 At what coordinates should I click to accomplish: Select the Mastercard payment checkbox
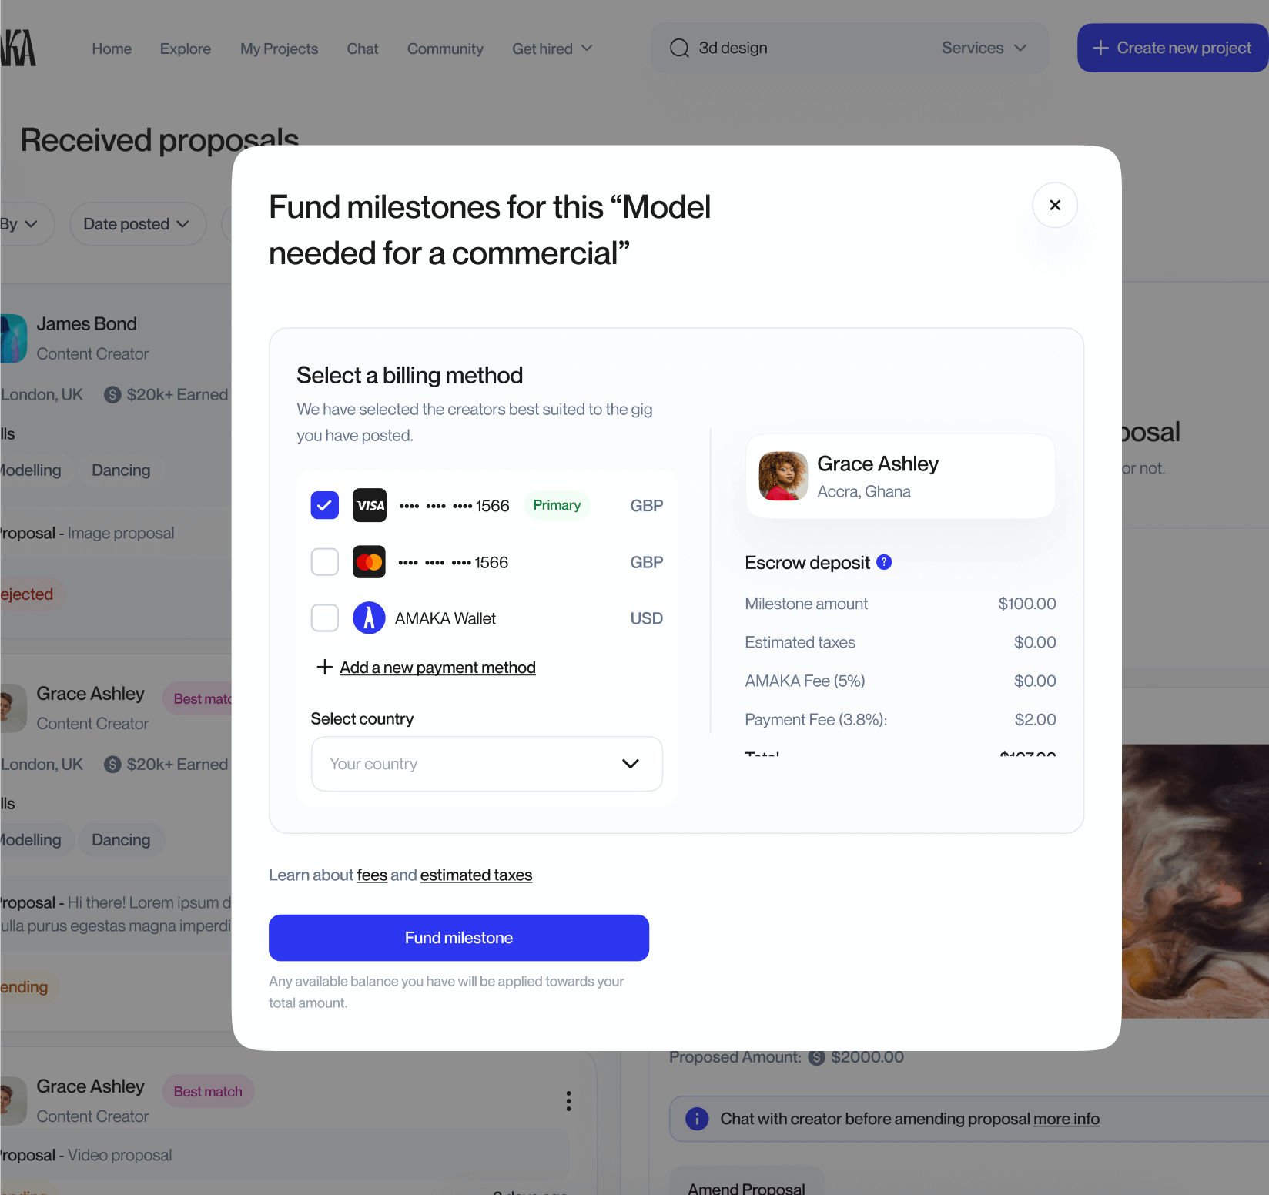[x=325, y=562]
